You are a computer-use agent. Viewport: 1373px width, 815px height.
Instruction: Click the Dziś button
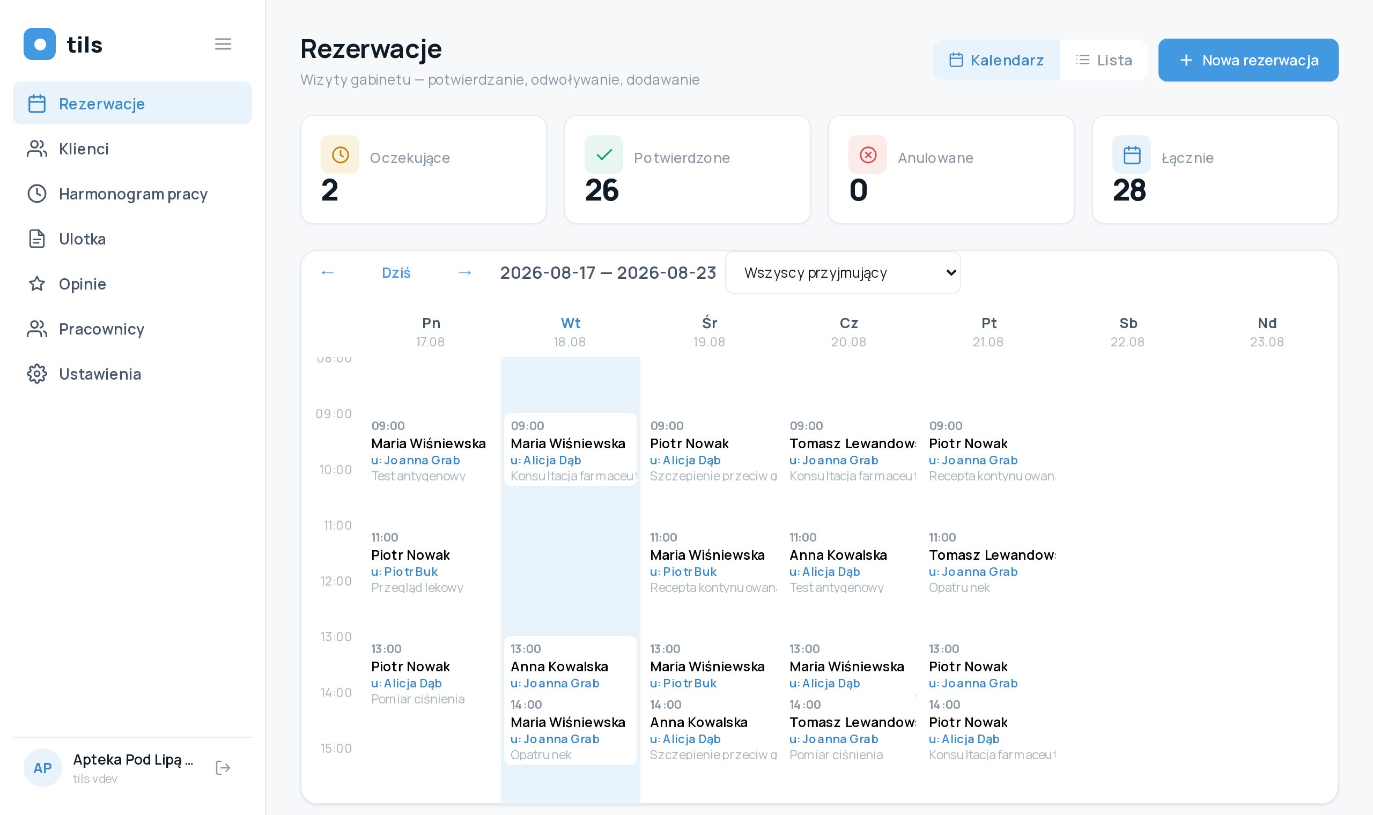[396, 272]
